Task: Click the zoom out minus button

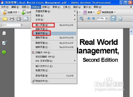Action: pos(89,19)
